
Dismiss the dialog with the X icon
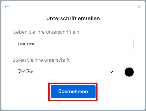139,7
